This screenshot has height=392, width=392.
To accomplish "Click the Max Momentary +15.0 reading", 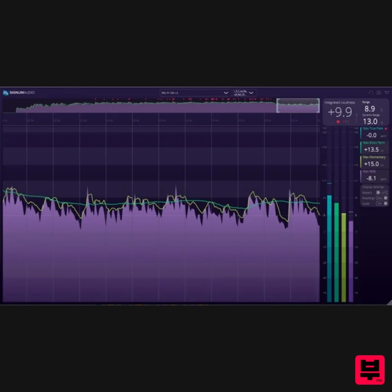I will (371, 163).
